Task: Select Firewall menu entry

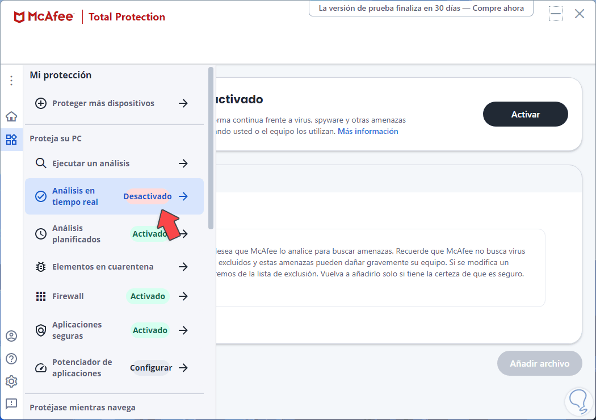Action: tap(115, 296)
